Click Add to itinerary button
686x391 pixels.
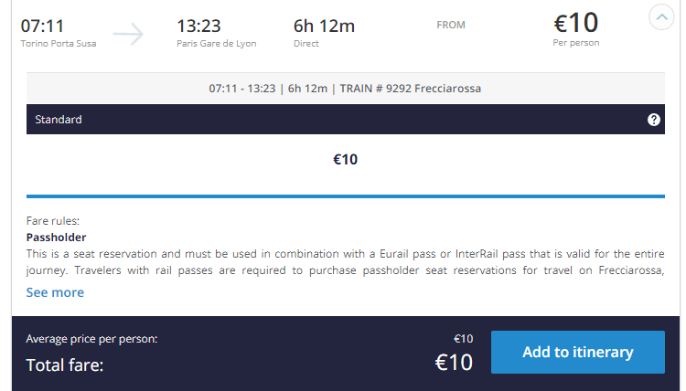[x=577, y=352]
